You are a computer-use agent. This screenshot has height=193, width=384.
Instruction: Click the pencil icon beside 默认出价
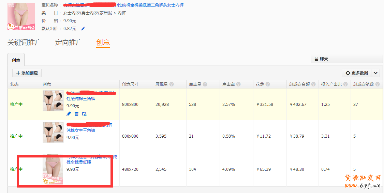click(x=83, y=29)
